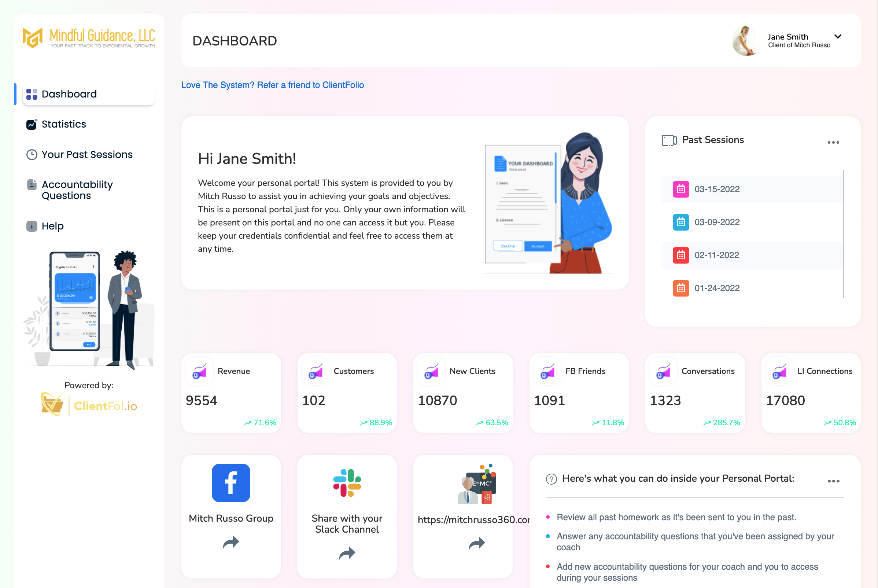Click the Refer a friend to ClientFolio link
This screenshot has height=588, width=878.
click(x=273, y=85)
